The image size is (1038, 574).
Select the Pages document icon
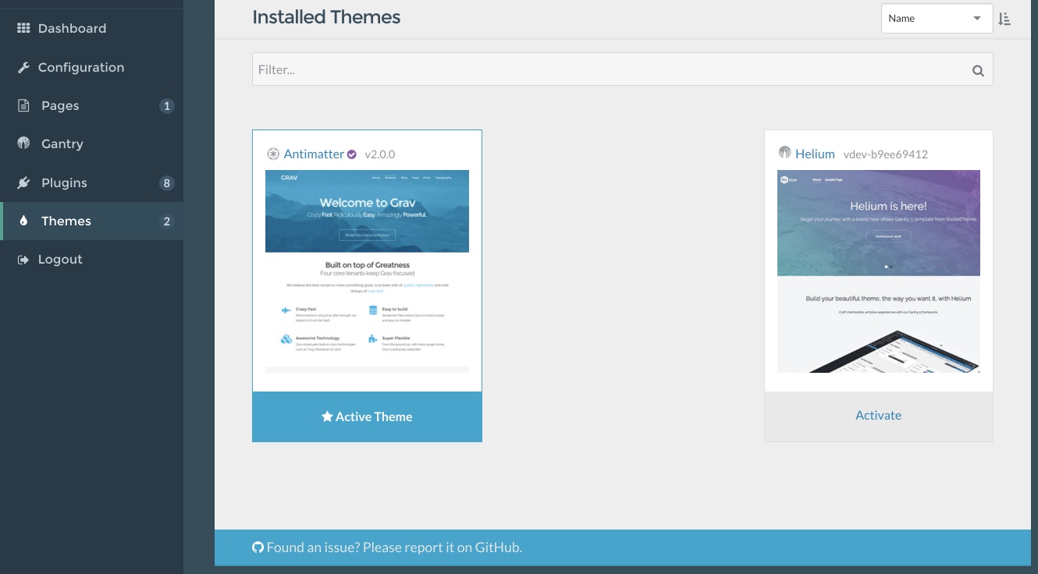tap(23, 105)
